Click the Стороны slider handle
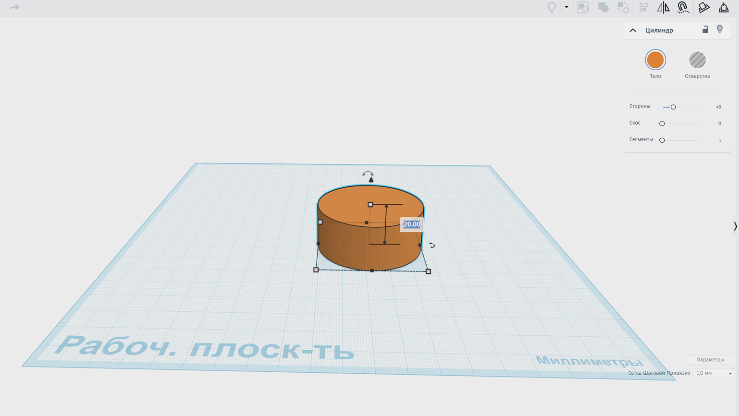The height and width of the screenshot is (416, 739). (673, 107)
